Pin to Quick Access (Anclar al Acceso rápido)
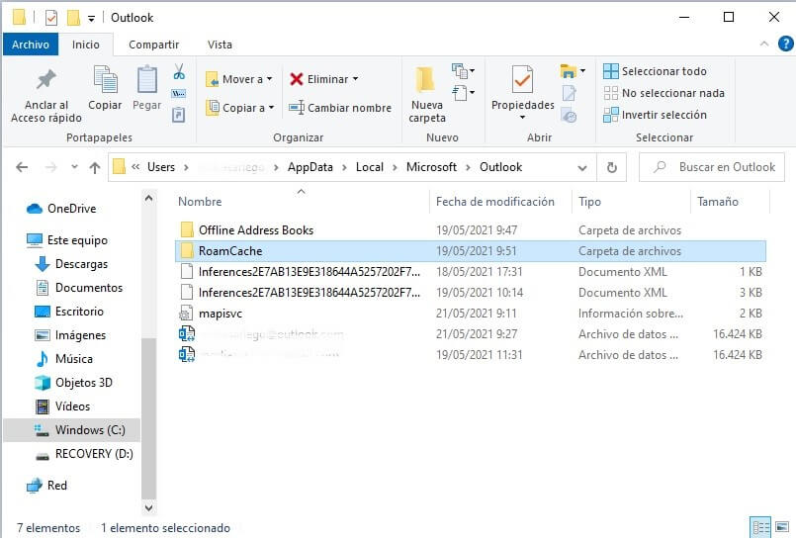Viewport: 796px width, 541px height. click(x=46, y=95)
